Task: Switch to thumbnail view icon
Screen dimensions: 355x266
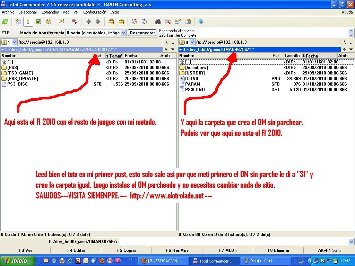Action: (x=38, y=22)
